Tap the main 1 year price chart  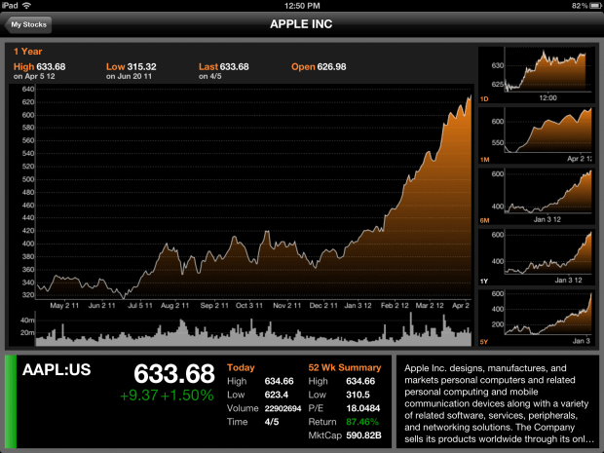coord(253,193)
